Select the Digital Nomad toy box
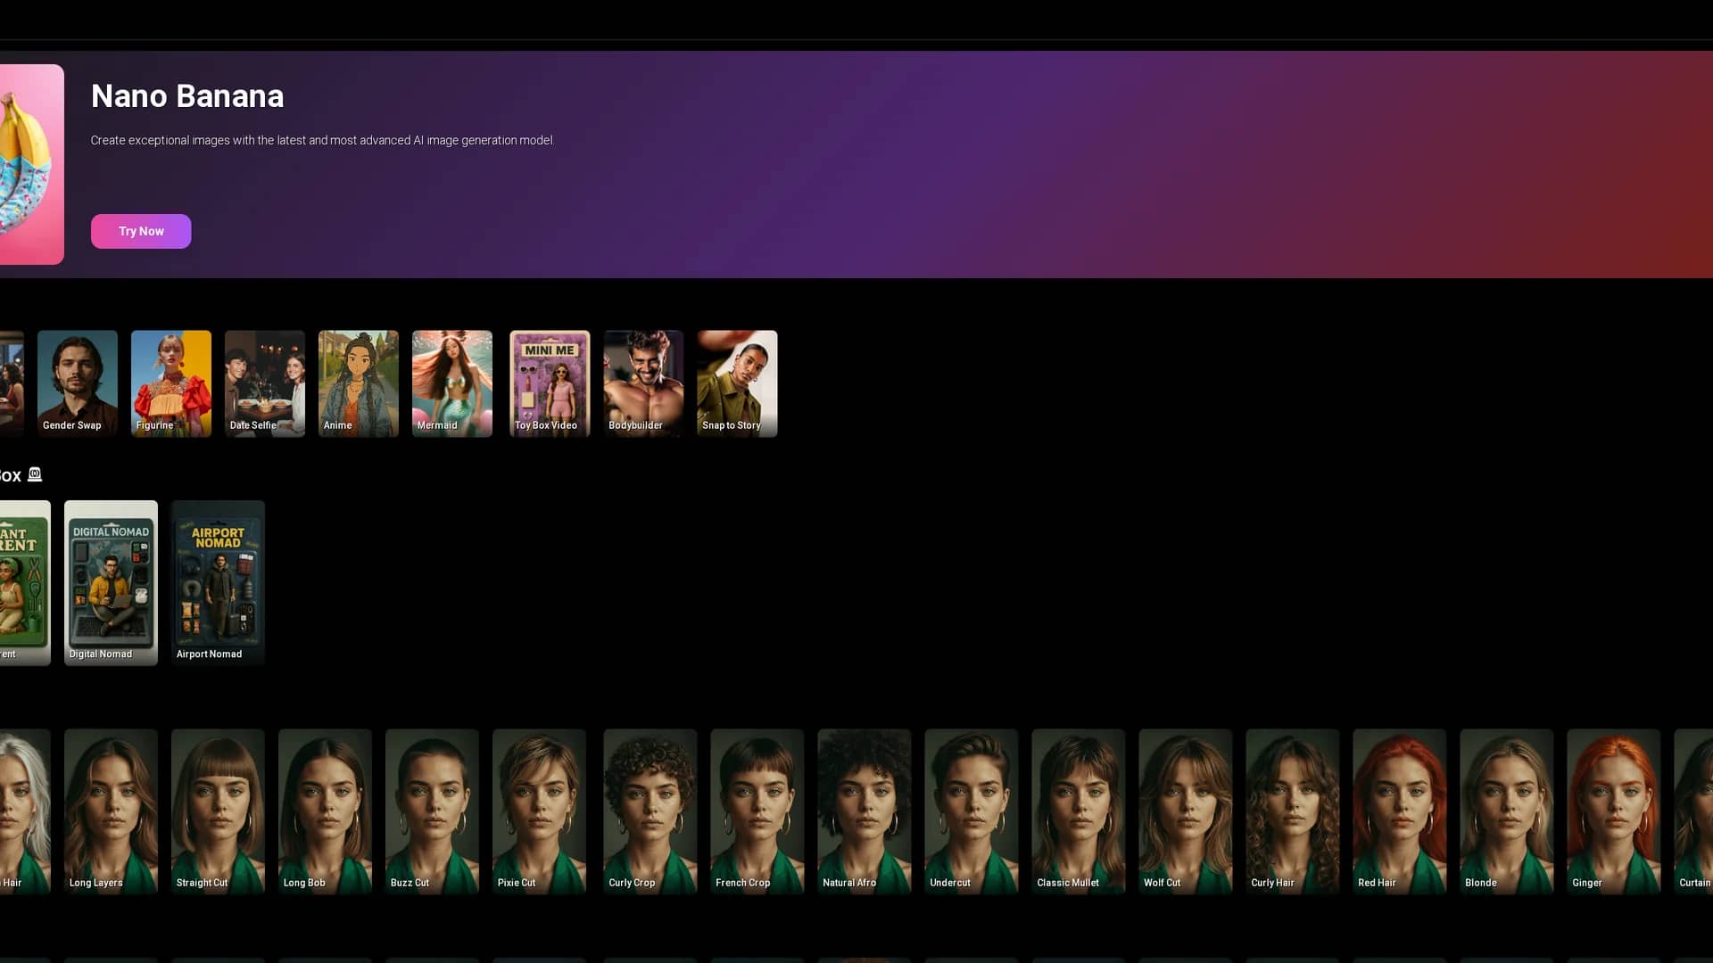The height and width of the screenshot is (963, 1713). (x=111, y=582)
